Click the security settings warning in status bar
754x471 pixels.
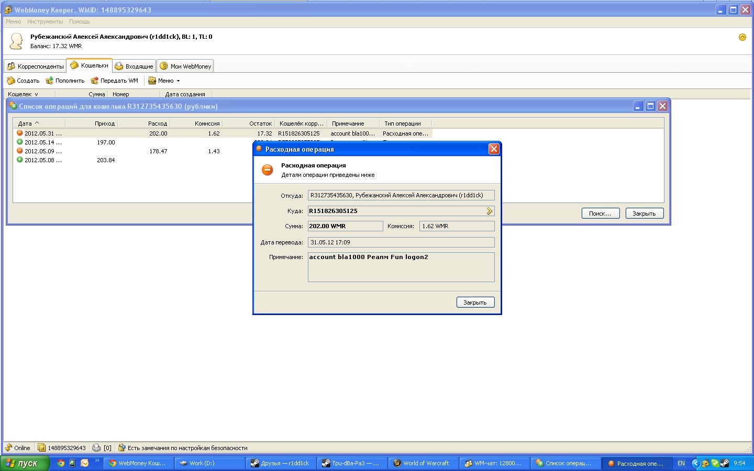[183, 448]
